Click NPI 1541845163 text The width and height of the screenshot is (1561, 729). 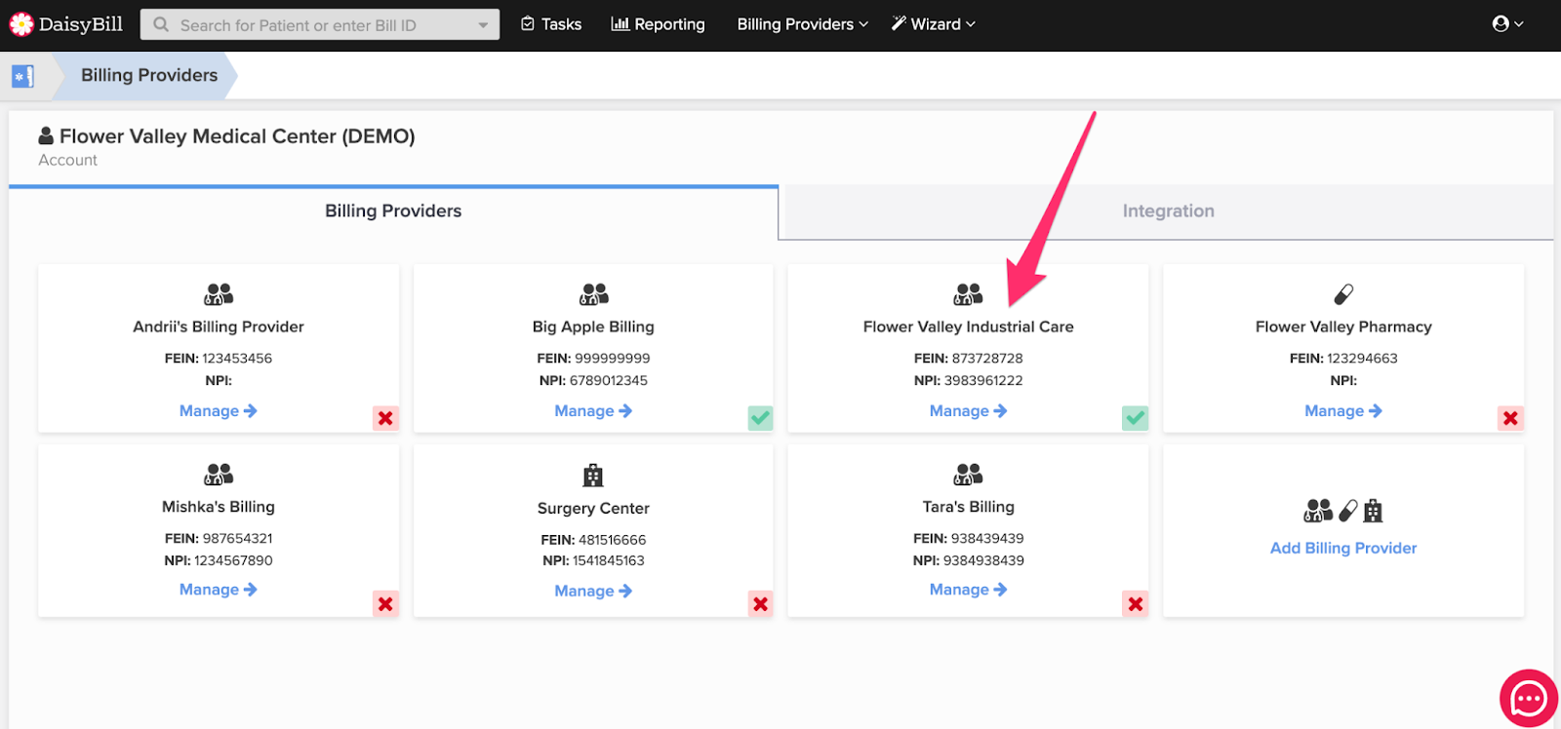tap(593, 560)
